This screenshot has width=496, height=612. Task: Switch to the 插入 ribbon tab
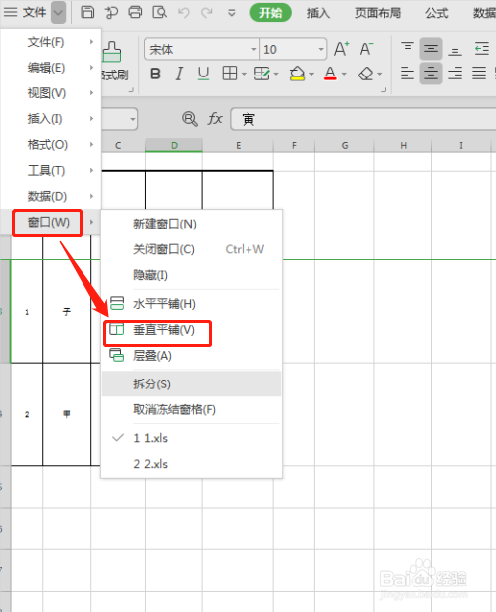pyautogui.click(x=318, y=13)
